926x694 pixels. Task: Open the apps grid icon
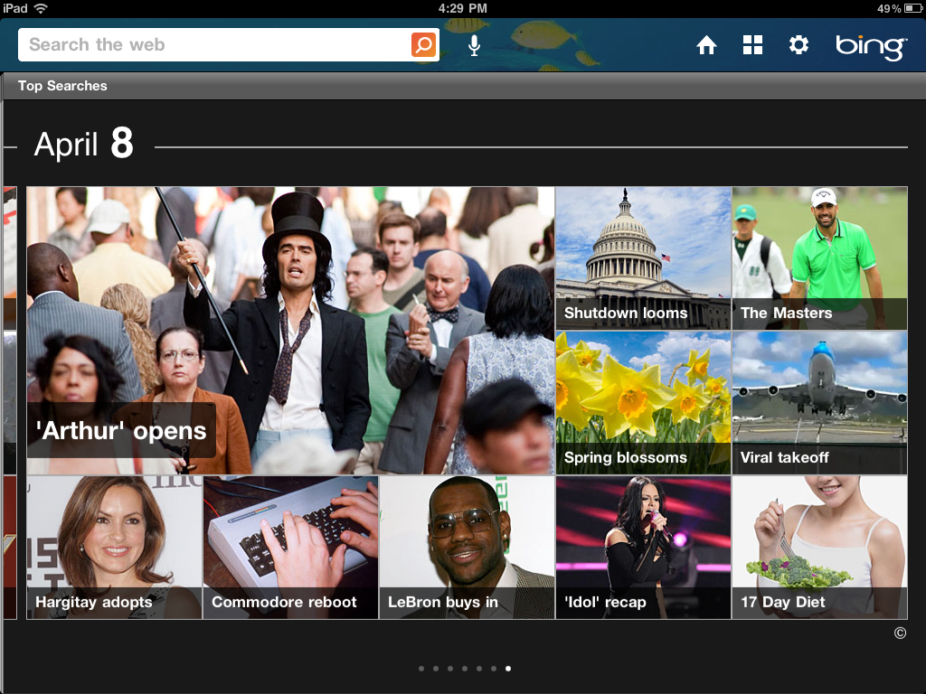[752, 44]
